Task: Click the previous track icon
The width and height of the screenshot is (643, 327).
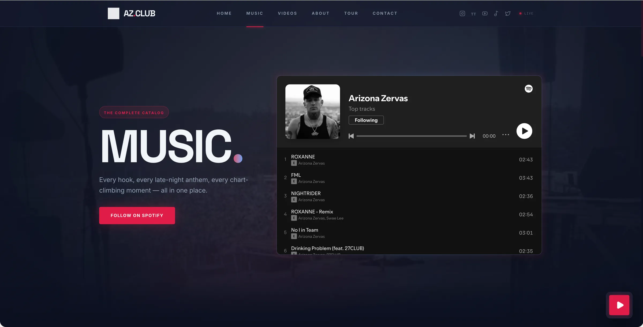Action: click(x=351, y=136)
